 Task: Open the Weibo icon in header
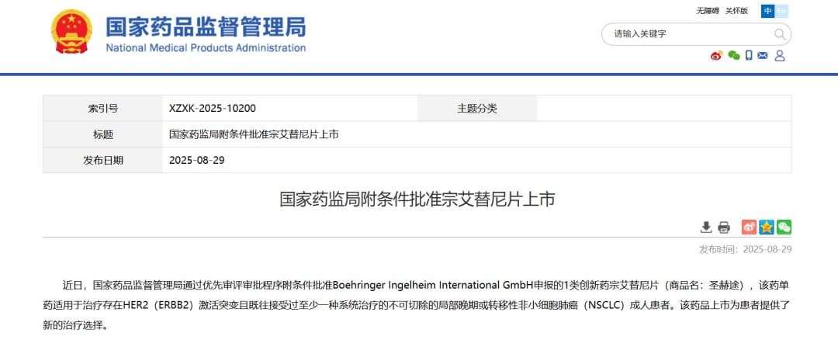click(716, 56)
